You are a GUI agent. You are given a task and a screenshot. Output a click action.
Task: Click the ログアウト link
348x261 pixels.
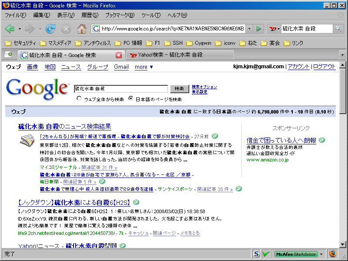[324, 67]
